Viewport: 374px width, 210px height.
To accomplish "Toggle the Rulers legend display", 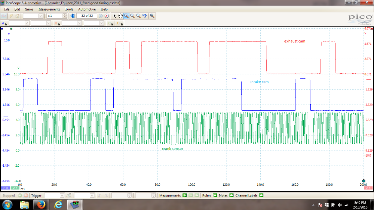I will (215, 195).
